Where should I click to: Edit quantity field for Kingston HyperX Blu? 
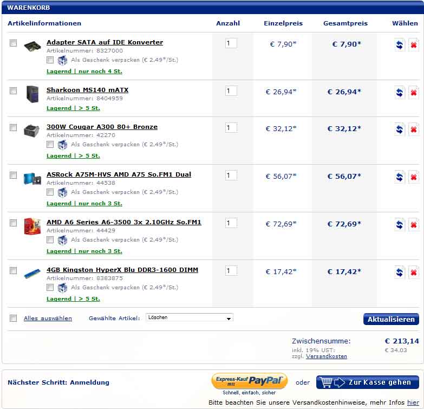point(231,271)
